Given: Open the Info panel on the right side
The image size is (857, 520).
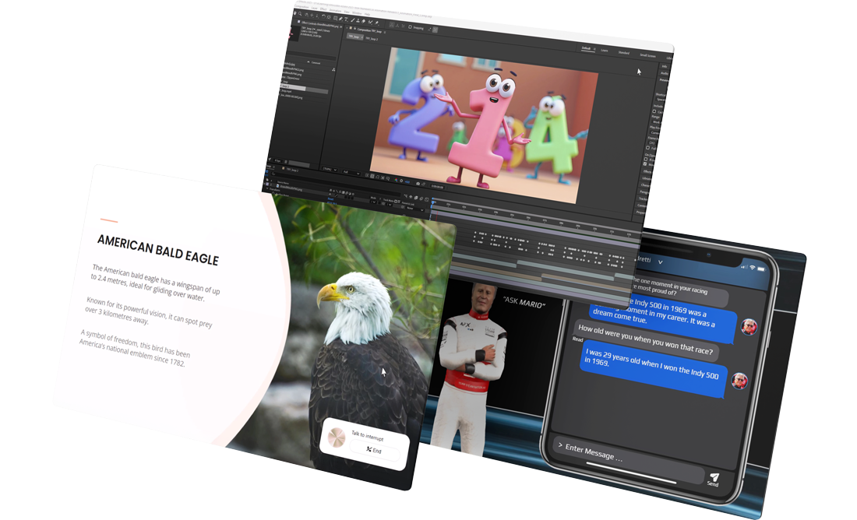Looking at the screenshot, I should (665, 67).
